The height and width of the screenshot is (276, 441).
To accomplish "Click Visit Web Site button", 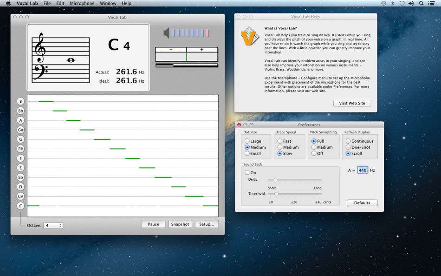I will tap(352, 103).
